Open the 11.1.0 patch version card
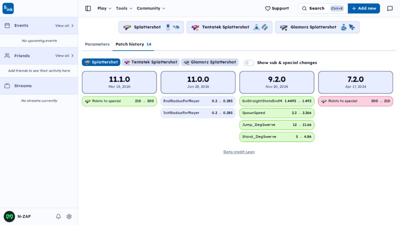 coord(119,82)
